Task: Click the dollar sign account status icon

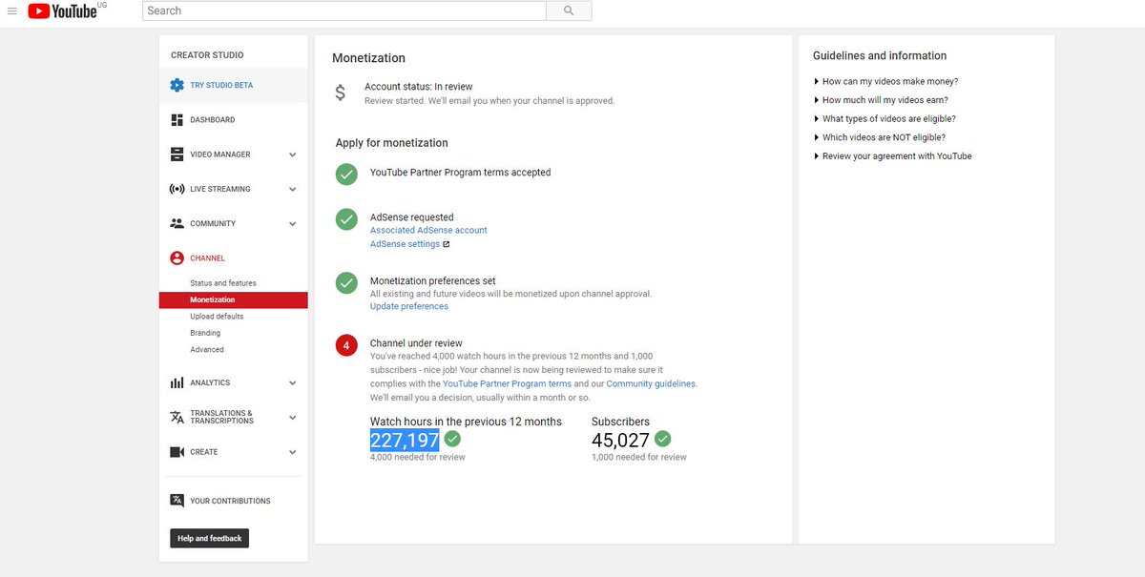Action: point(341,93)
